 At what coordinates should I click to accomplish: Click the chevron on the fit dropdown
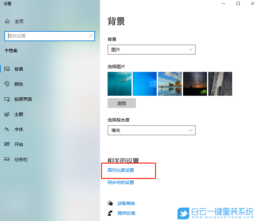click(190, 130)
